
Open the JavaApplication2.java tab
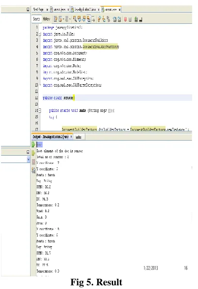tap(85, 9)
